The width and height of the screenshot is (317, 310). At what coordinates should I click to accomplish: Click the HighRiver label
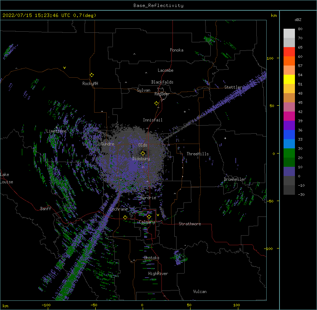158,274
